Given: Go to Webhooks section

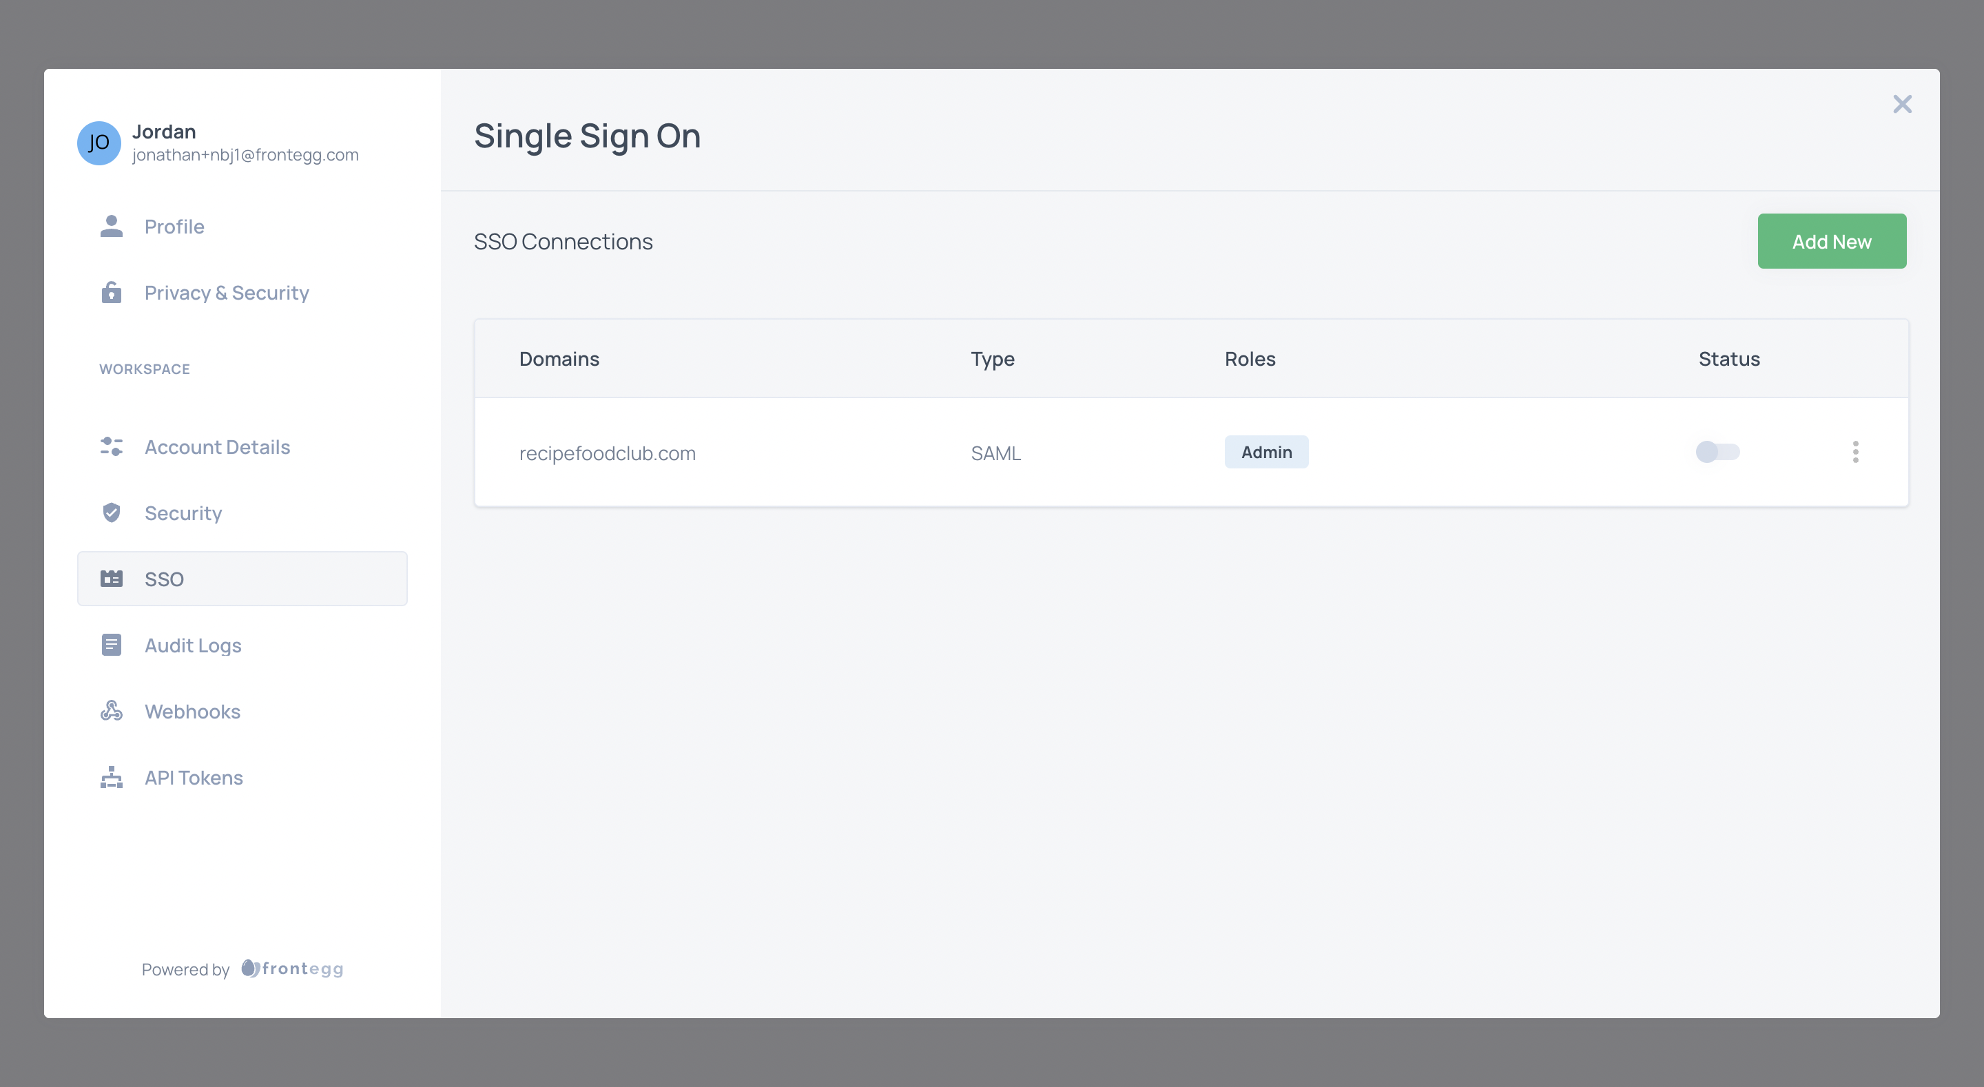Looking at the screenshot, I should click(193, 712).
